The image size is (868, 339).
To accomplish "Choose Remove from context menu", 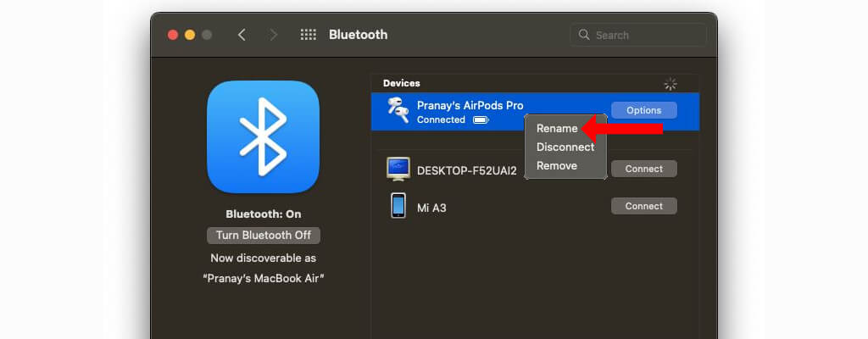I will pos(556,165).
